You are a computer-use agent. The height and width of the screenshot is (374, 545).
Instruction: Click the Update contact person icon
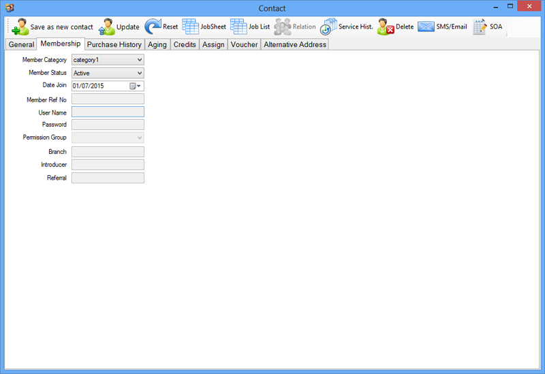pyautogui.click(x=107, y=27)
